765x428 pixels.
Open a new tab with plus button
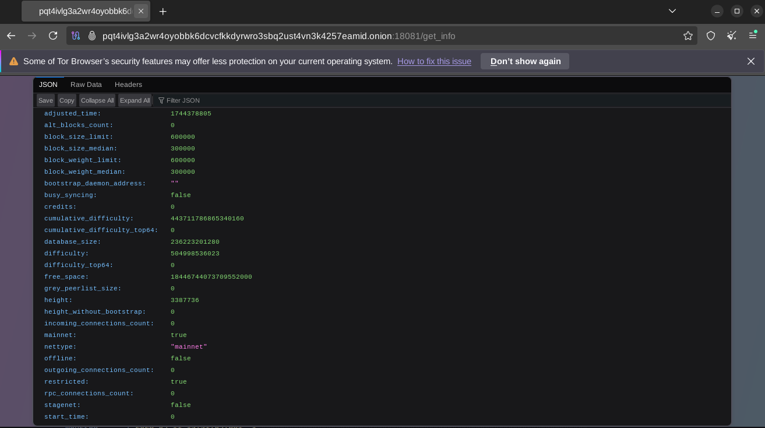[x=163, y=11]
